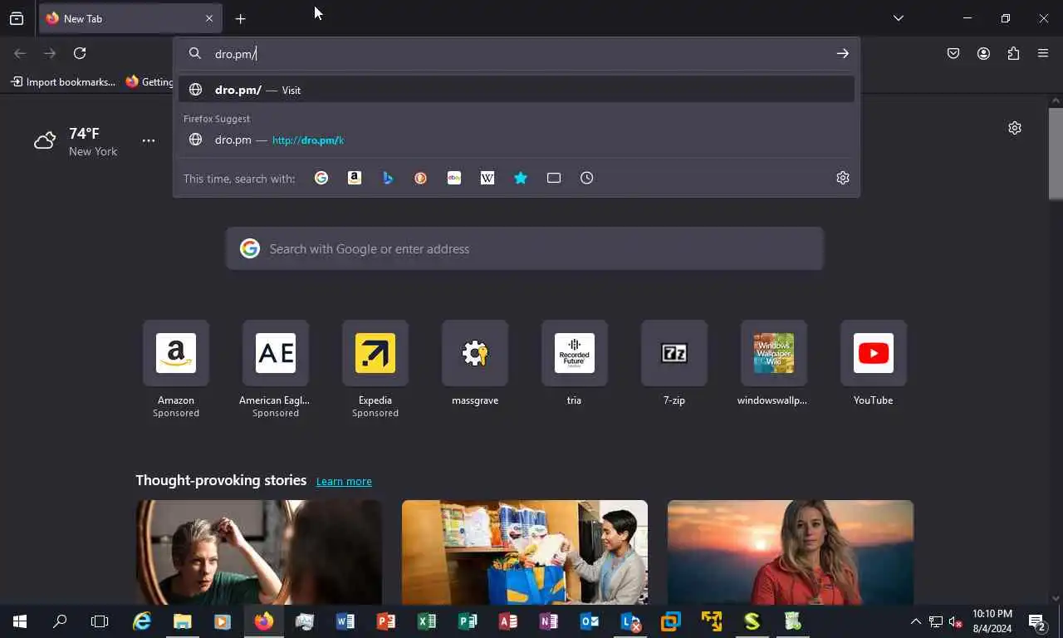Search this time with Amazon
Screen dimensions: 1063x638
coord(355,178)
